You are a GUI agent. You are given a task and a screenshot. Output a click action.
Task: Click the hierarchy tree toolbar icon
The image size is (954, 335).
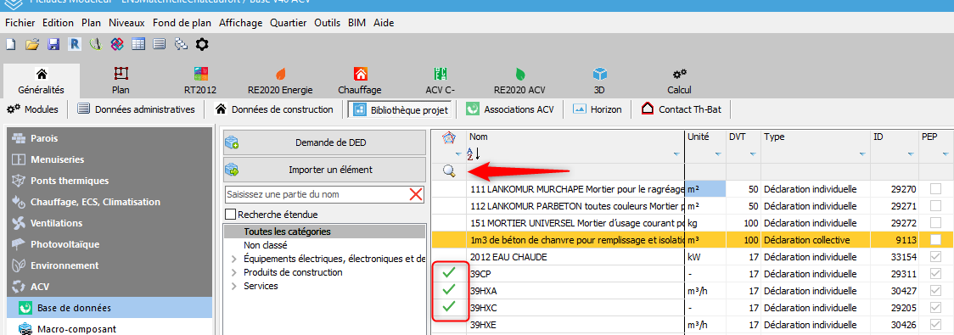coord(180,44)
